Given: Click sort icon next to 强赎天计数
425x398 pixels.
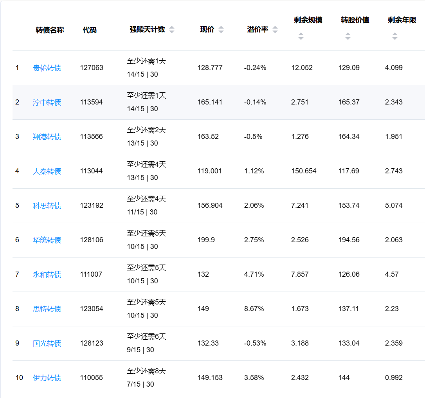Looking at the screenshot, I should [172, 30].
